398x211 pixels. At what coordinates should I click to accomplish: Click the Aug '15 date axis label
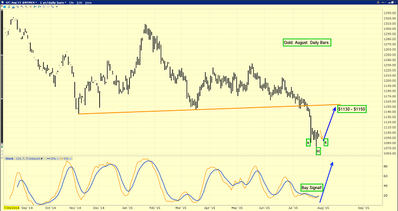[323, 208]
